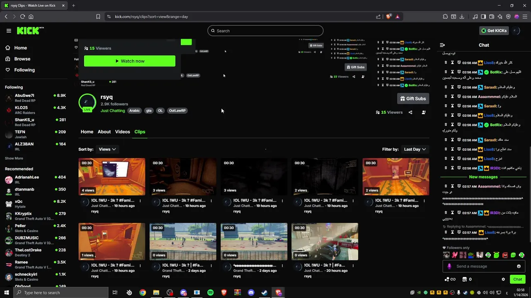Collapse the chat panel with arrow icon
This screenshot has height=298, width=531.
tap(442, 45)
